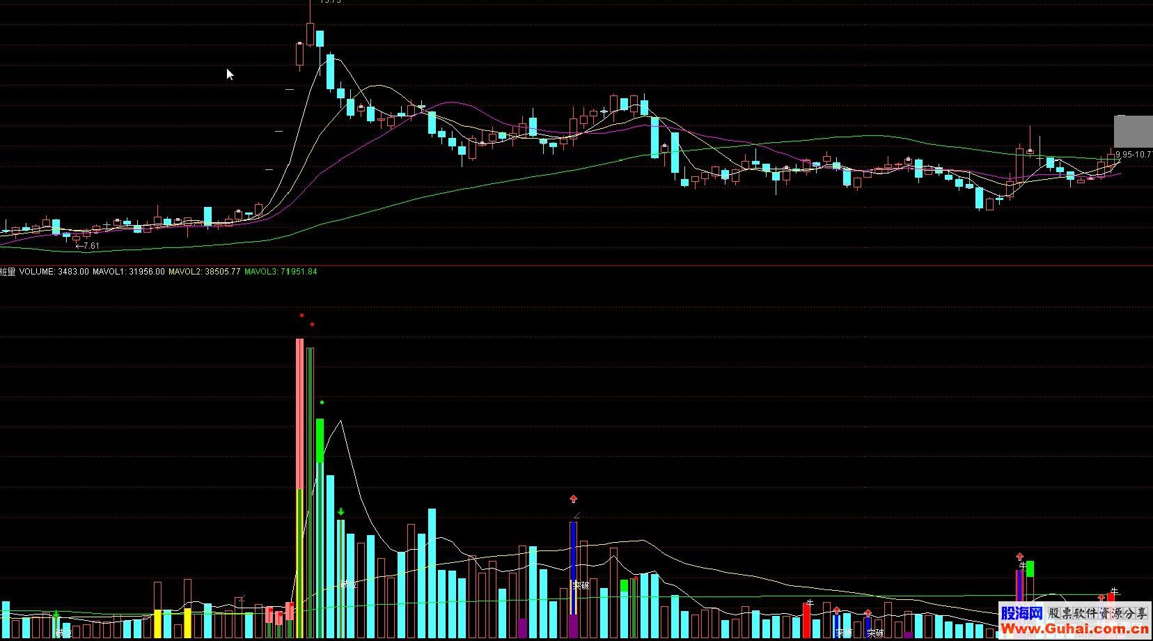Click the topmost red dot above the volume spike
This screenshot has width=1153, height=641.
coord(301,315)
